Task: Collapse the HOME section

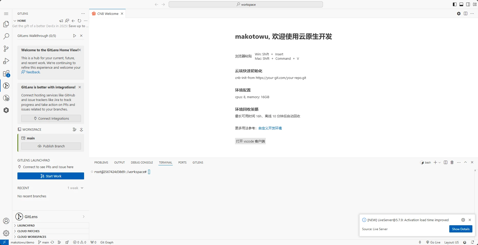Action: [15, 21]
